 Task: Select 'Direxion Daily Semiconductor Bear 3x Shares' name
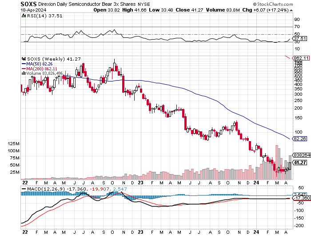point(87,4)
